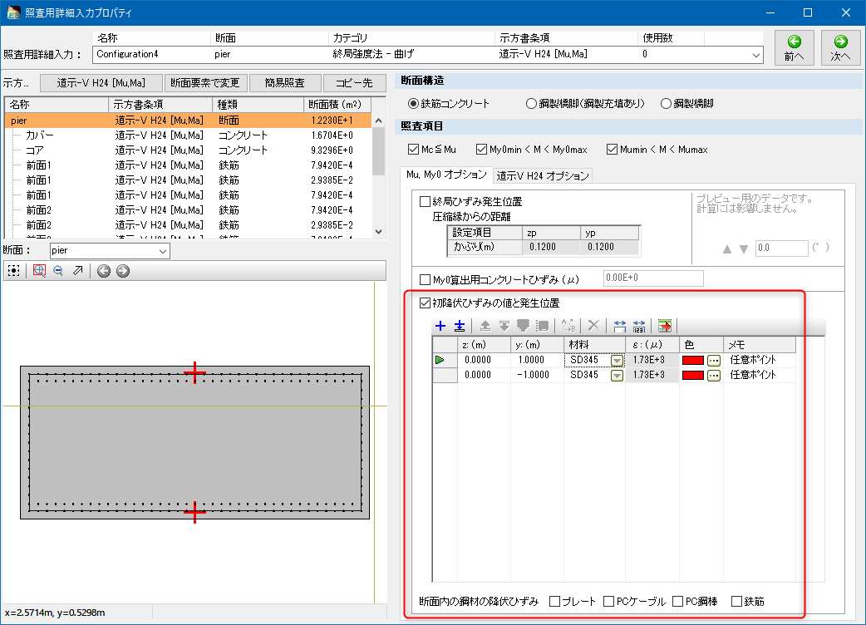Uncheck the Mc≦Mu checkbox
This screenshot has width=866, height=625.
click(414, 150)
